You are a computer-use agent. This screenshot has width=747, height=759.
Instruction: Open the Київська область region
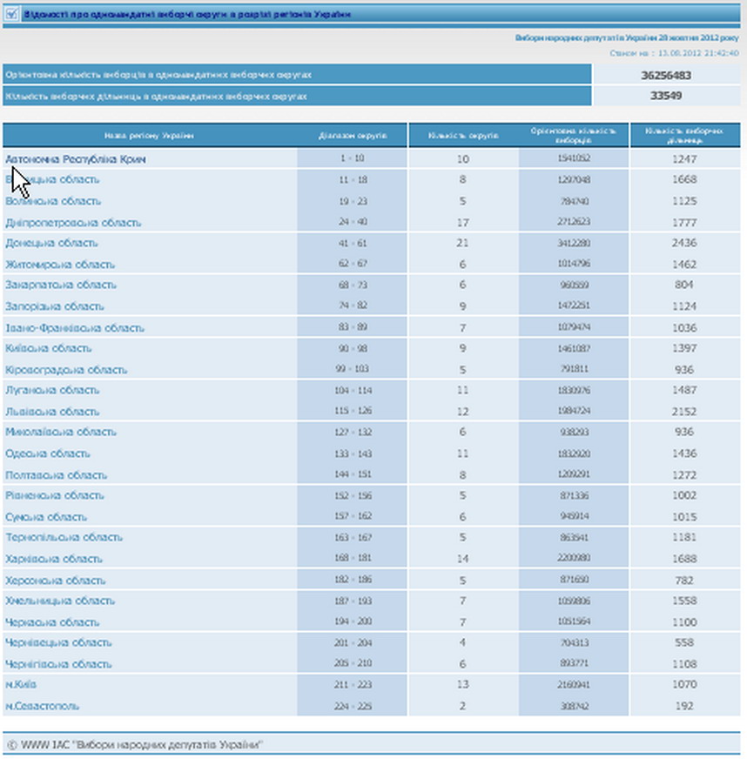48,348
